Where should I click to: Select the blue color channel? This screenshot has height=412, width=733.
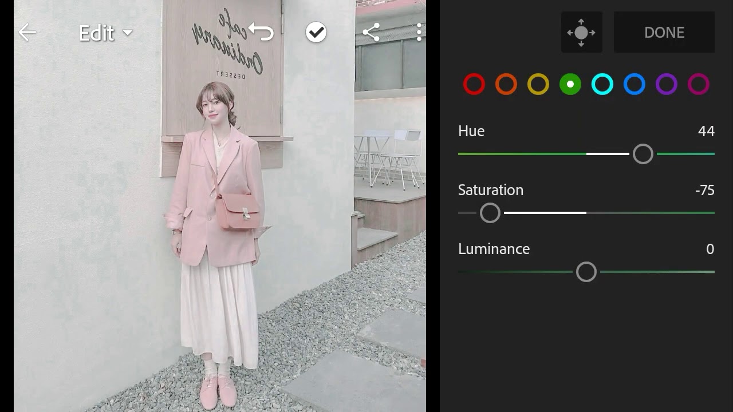(x=635, y=85)
